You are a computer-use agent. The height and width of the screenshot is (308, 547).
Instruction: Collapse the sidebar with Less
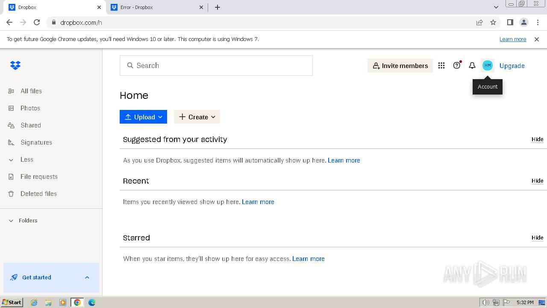click(x=27, y=160)
